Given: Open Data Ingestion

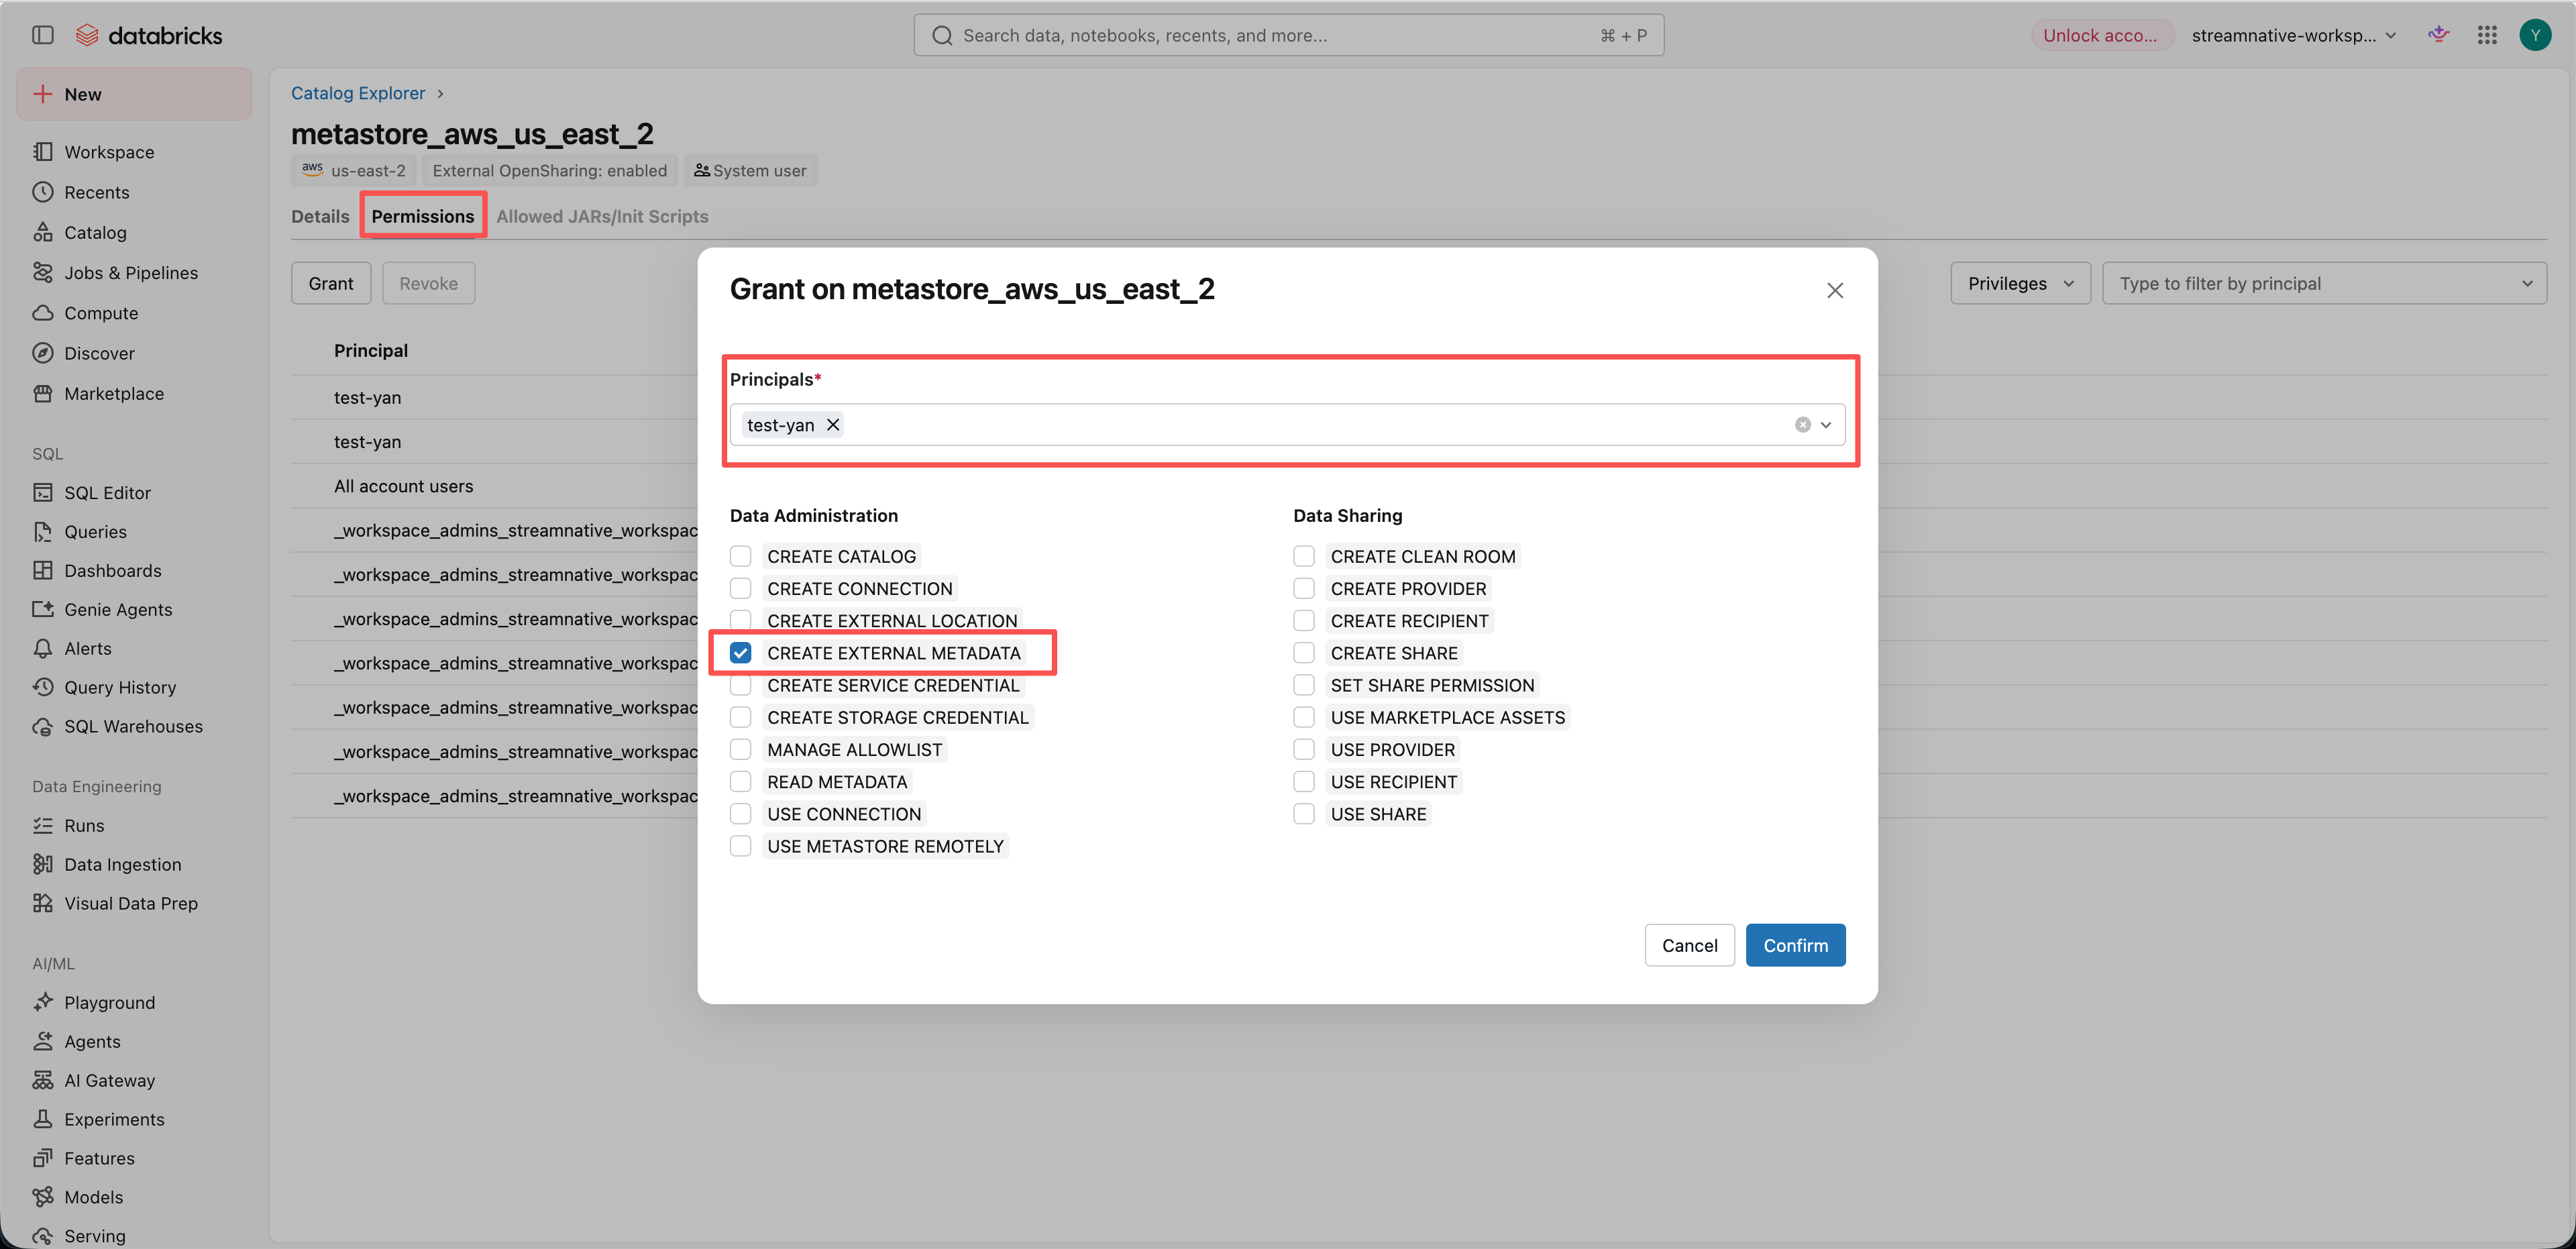Looking at the screenshot, I should tap(123, 864).
